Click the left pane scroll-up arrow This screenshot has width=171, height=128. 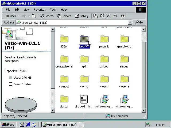click(53, 29)
